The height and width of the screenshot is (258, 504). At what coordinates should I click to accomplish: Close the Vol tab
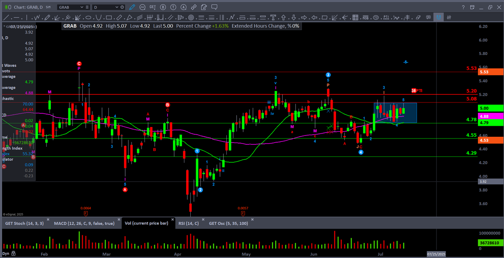(172, 220)
